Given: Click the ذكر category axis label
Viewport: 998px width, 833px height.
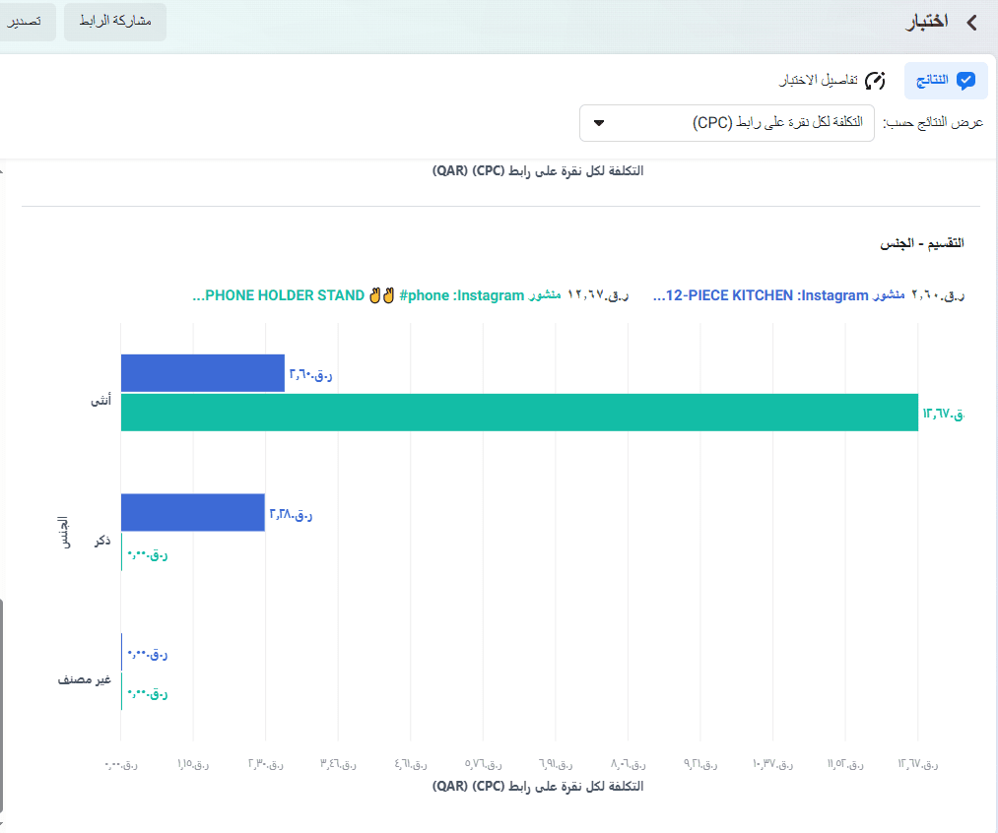Looking at the screenshot, I should click(102, 541).
